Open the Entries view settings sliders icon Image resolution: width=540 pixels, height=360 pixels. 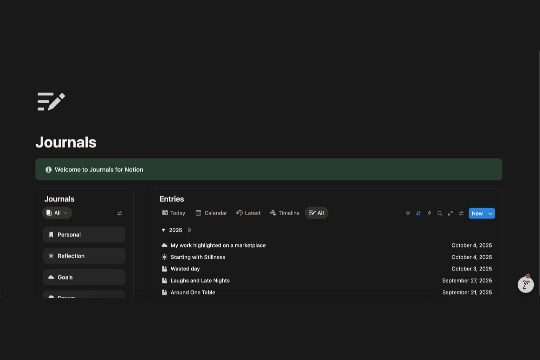tap(461, 213)
